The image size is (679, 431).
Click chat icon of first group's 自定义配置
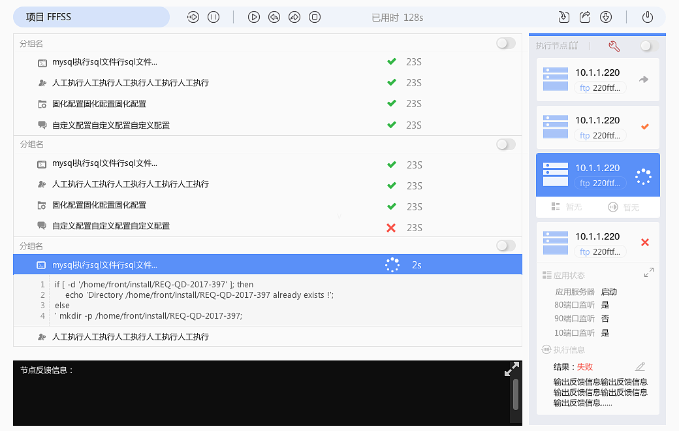42,125
